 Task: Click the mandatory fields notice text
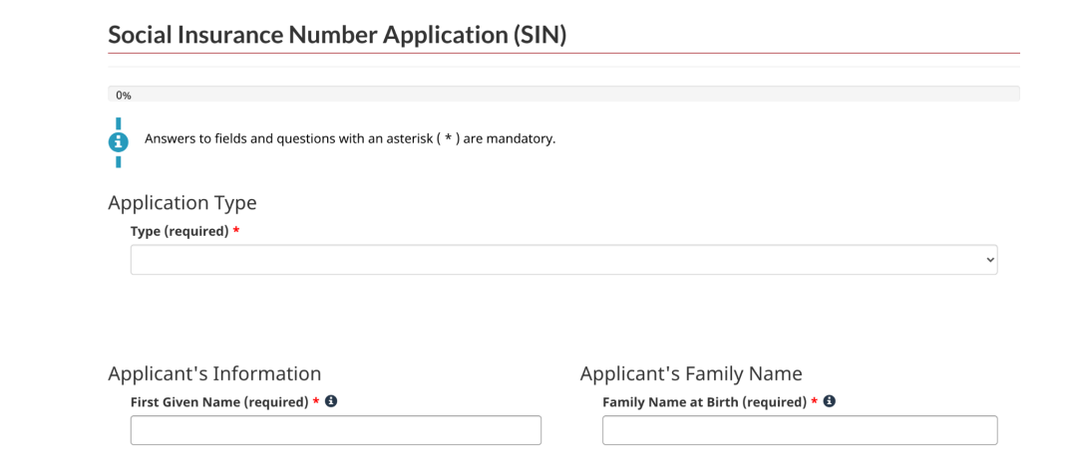click(x=350, y=139)
